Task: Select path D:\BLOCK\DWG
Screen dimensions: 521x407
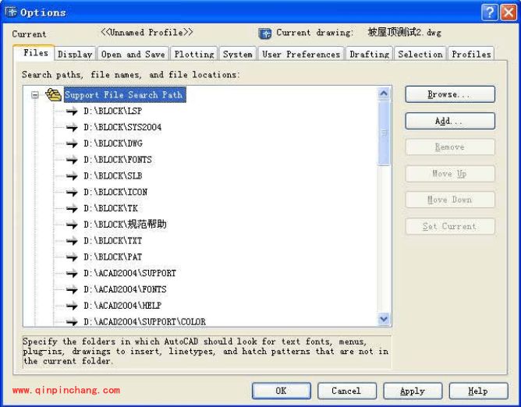Action: pos(113,143)
